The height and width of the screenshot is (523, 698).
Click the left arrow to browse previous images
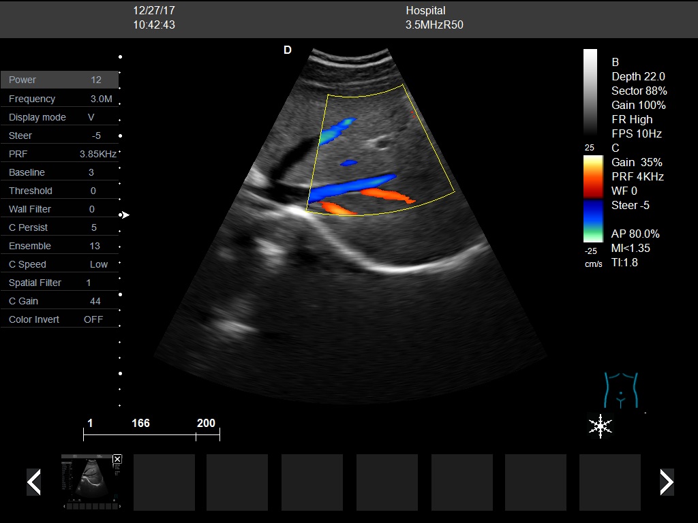coord(33,482)
